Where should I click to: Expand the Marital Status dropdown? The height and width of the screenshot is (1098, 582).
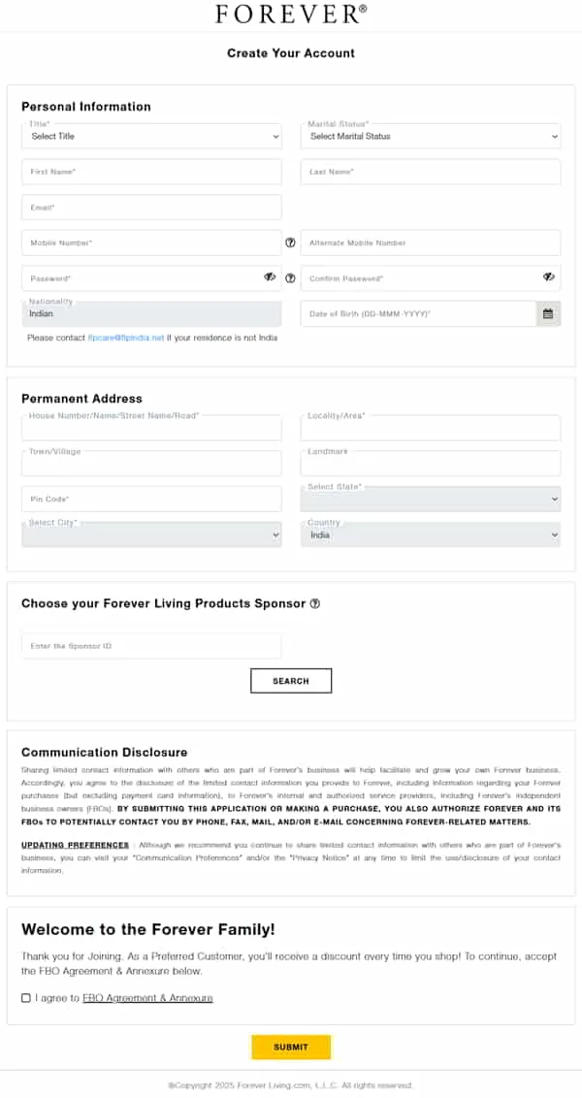coord(431,137)
